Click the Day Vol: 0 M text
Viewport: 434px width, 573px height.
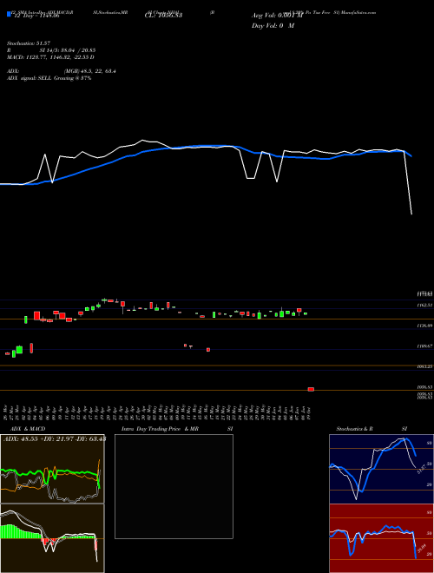[x=273, y=26]
